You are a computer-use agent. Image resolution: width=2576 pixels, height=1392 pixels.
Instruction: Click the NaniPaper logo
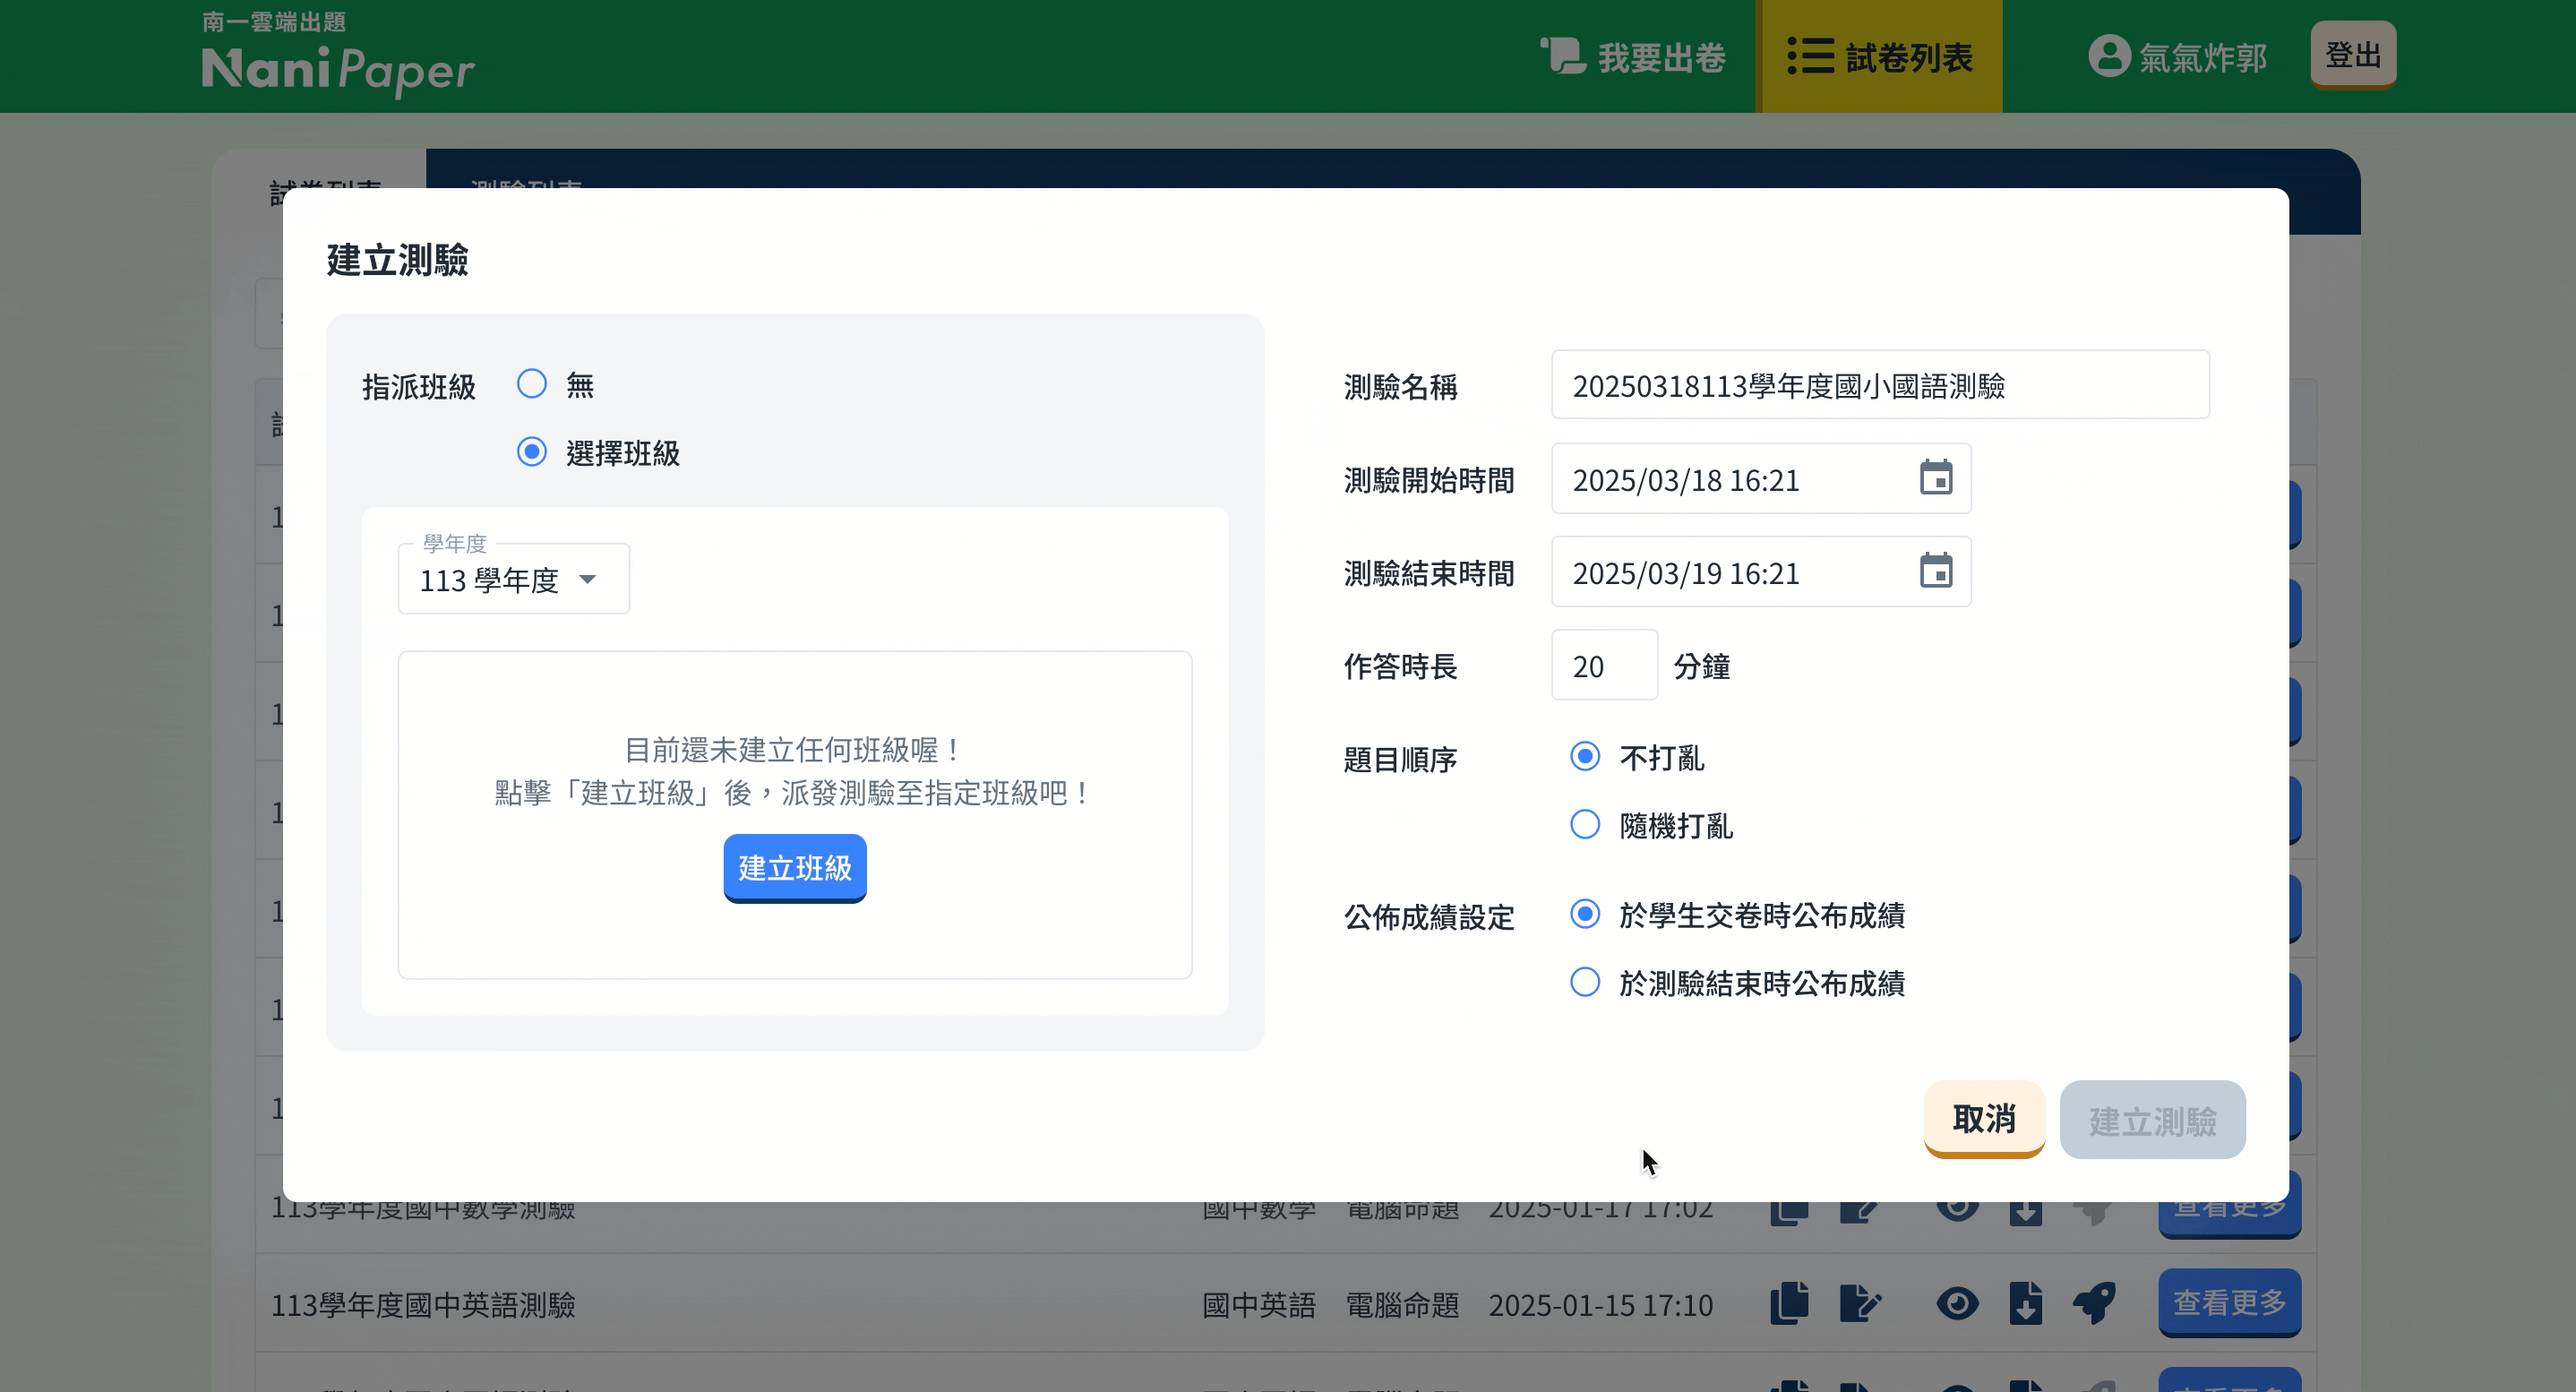[x=338, y=57]
